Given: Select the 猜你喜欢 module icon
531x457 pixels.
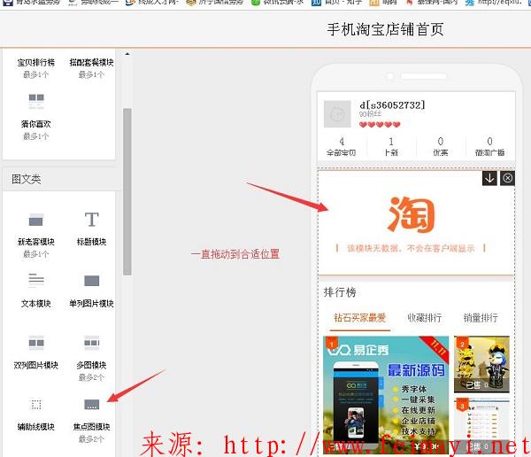Looking at the screenshot, I should point(35,101).
